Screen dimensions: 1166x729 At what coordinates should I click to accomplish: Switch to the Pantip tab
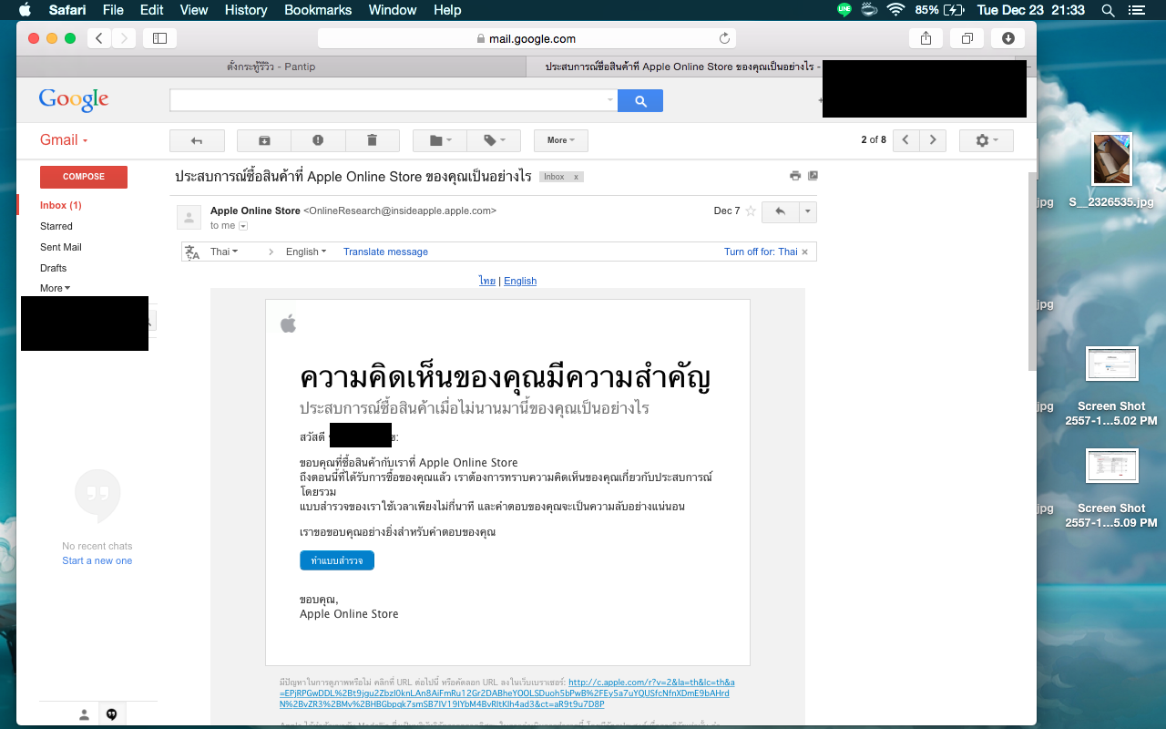click(271, 67)
